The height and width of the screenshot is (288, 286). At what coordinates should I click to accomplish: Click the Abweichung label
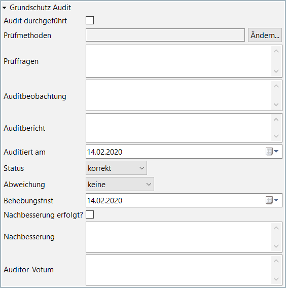[24, 185]
